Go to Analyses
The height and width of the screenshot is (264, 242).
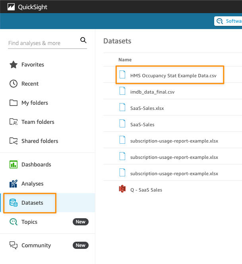pyautogui.click(x=33, y=184)
